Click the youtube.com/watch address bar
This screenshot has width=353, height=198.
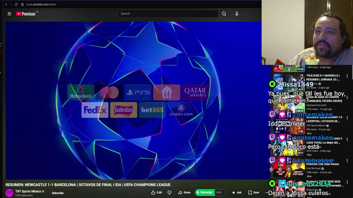41,4
